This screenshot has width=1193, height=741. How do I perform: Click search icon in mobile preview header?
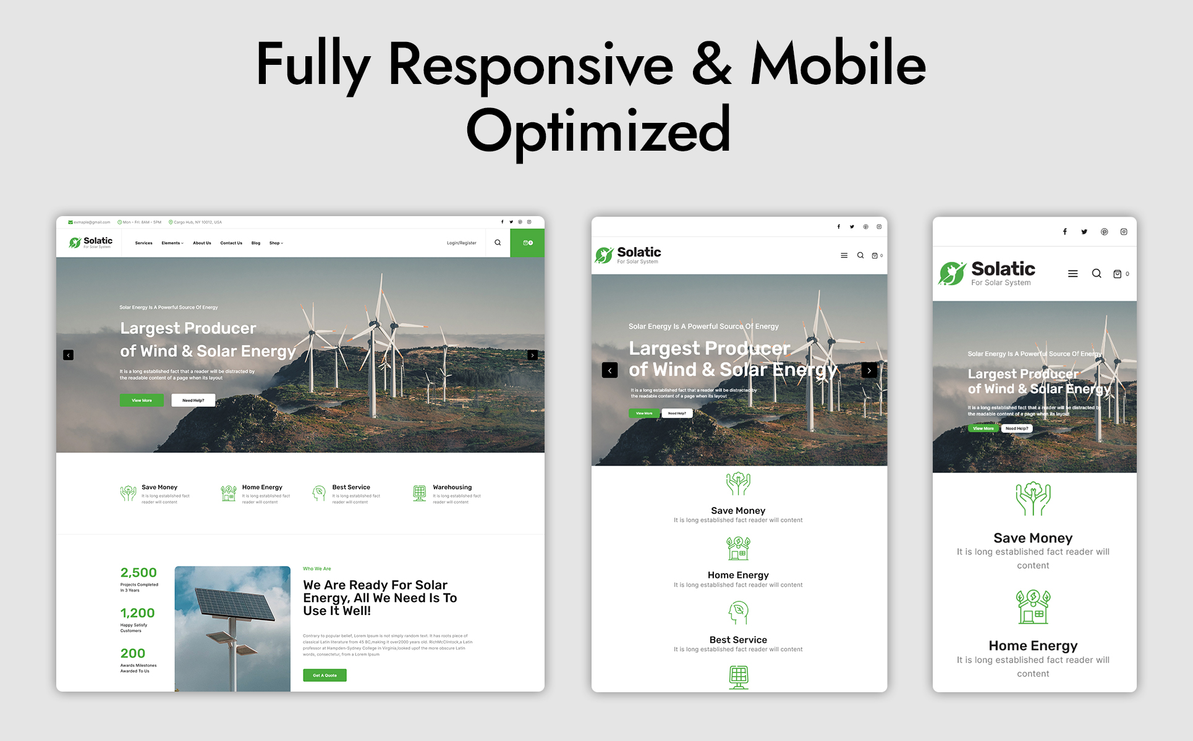[1096, 274]
